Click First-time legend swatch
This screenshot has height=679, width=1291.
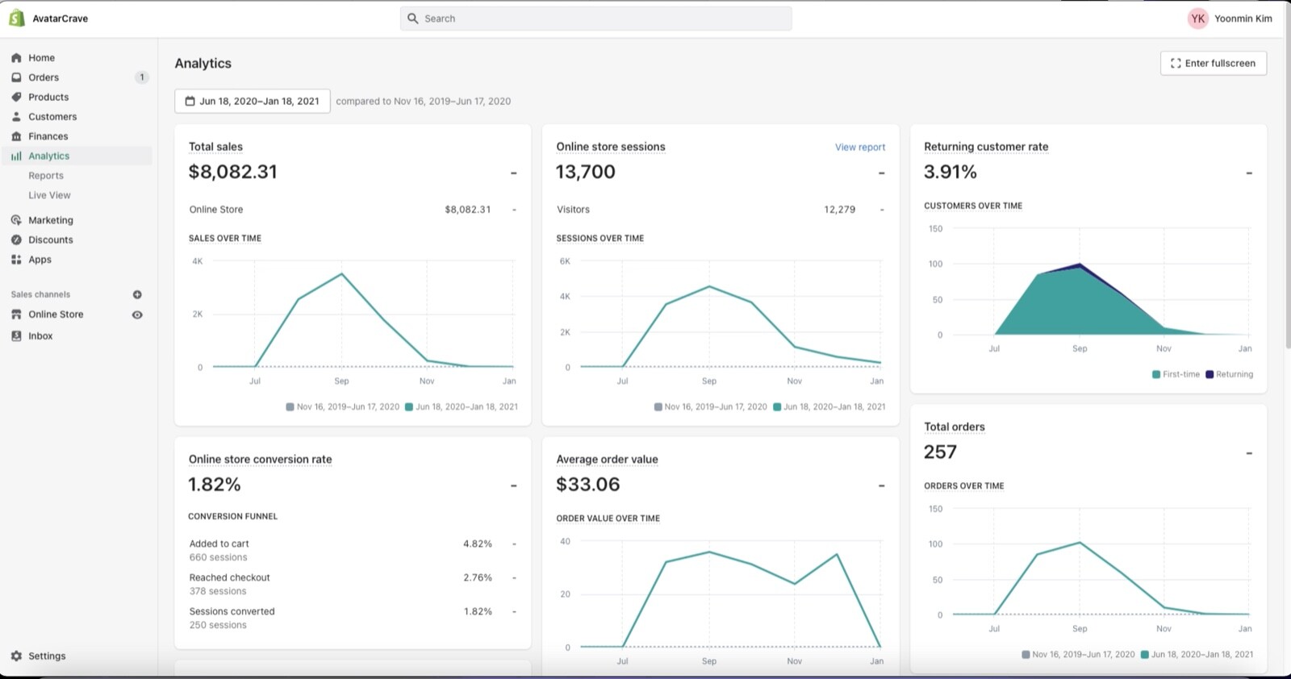(x=1156, y=374)
